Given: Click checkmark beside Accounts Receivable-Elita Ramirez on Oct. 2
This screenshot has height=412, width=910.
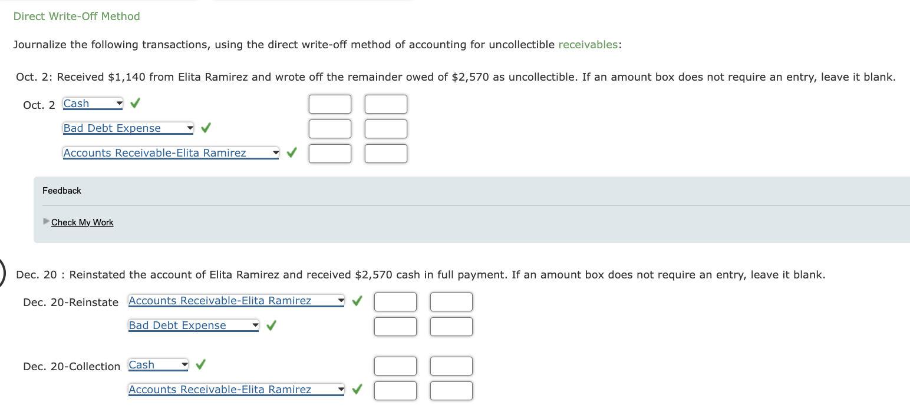Looking at the screenshot, I should tap(291, 152).
